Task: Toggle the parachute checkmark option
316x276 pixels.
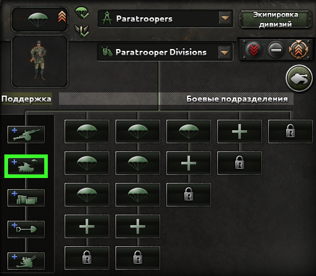Action: 82,13
